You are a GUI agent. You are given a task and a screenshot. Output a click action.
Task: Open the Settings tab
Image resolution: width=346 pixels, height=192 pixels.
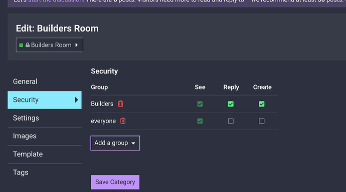45,118
